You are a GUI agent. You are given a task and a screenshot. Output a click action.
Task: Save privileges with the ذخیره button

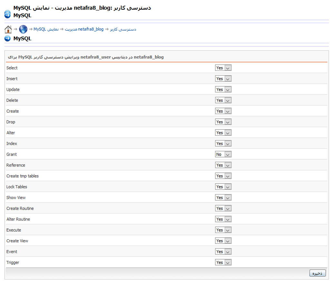coord(317,273)
